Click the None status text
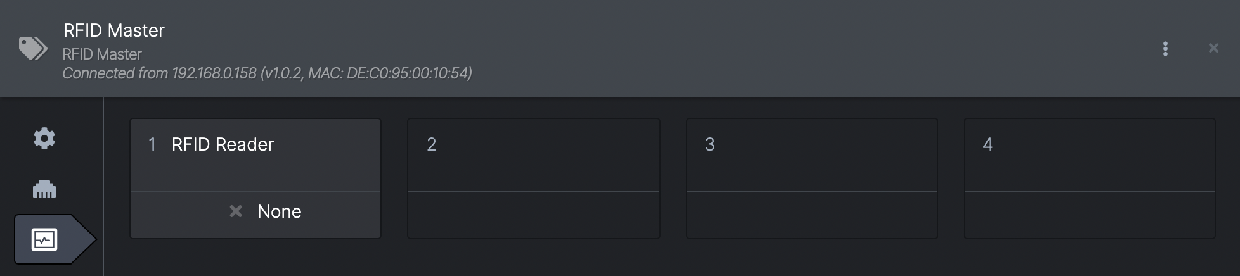The height and width of the screenshot is (276, 1240). pyautogui.click(x=280, y=211)
